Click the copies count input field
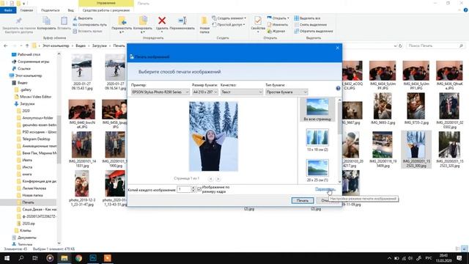The width and height of the screenshot is (469, 264). click(x=184, y=189)
